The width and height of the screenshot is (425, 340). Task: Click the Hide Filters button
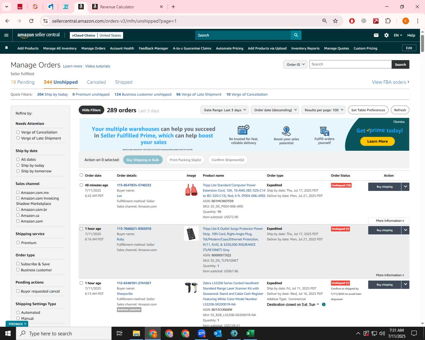click(x=91, y=110)
